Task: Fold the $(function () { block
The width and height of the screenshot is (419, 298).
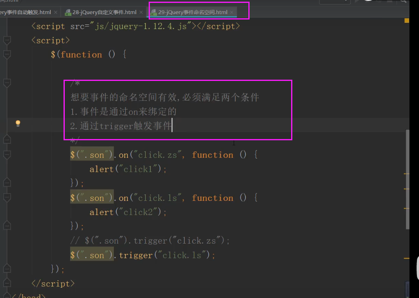Action: click(x=7, y=55)
